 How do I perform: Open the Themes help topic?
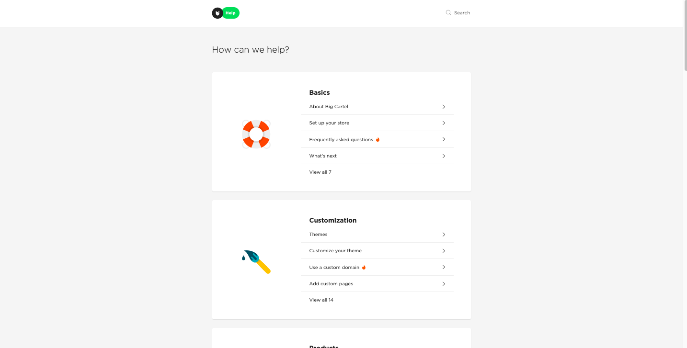tap(318, 235)
